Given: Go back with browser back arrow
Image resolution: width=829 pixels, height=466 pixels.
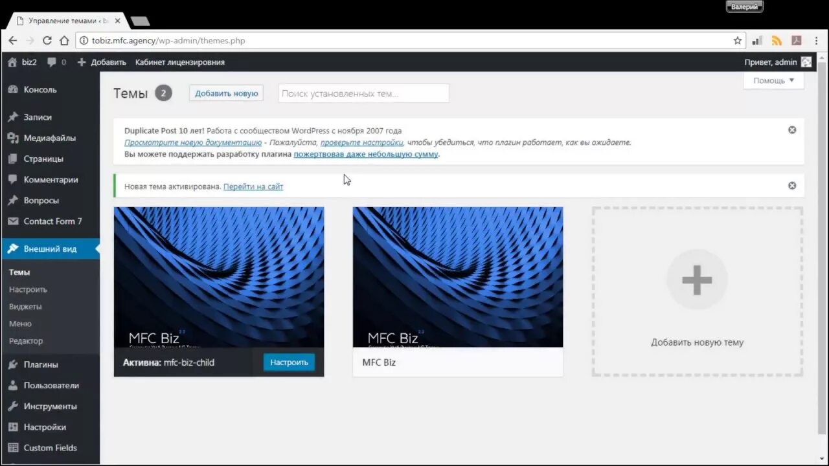Looking at the screenshot, I should pyautogui.click(x=12, y=40).
